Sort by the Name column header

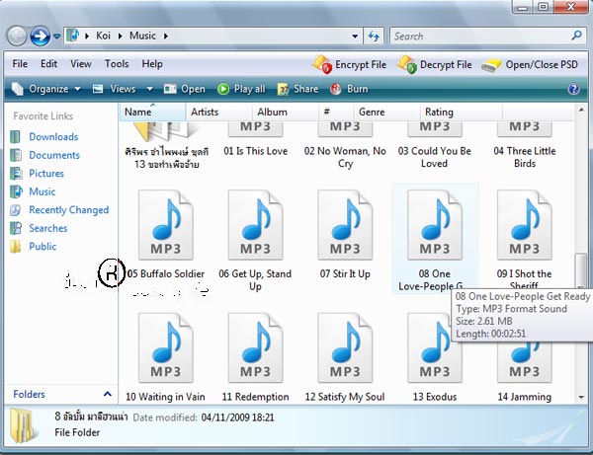click(153, 113)
